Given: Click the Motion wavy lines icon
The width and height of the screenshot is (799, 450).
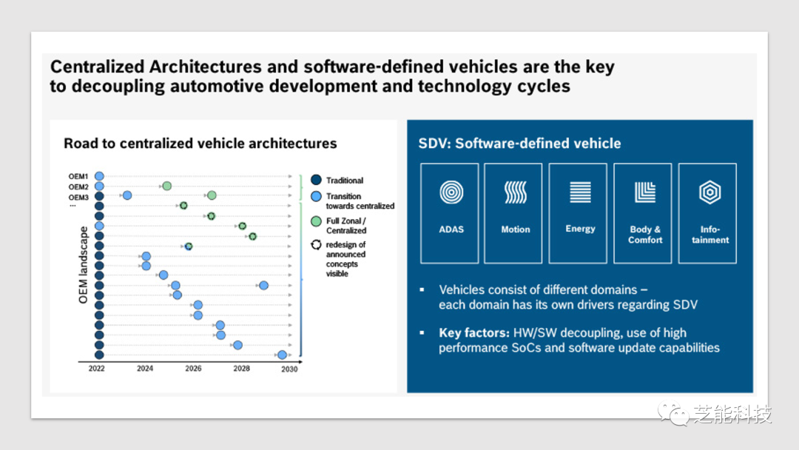Looking at the screenshot, I should 515,192.
